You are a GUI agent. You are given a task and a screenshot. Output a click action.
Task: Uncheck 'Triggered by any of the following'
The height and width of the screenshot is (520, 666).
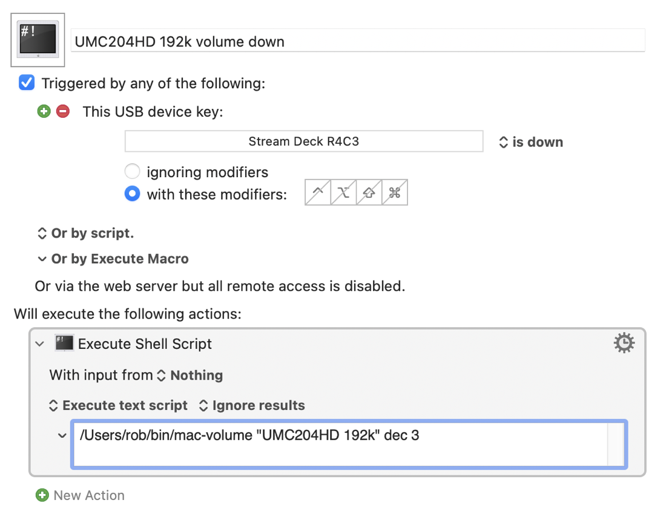point(27,82)
